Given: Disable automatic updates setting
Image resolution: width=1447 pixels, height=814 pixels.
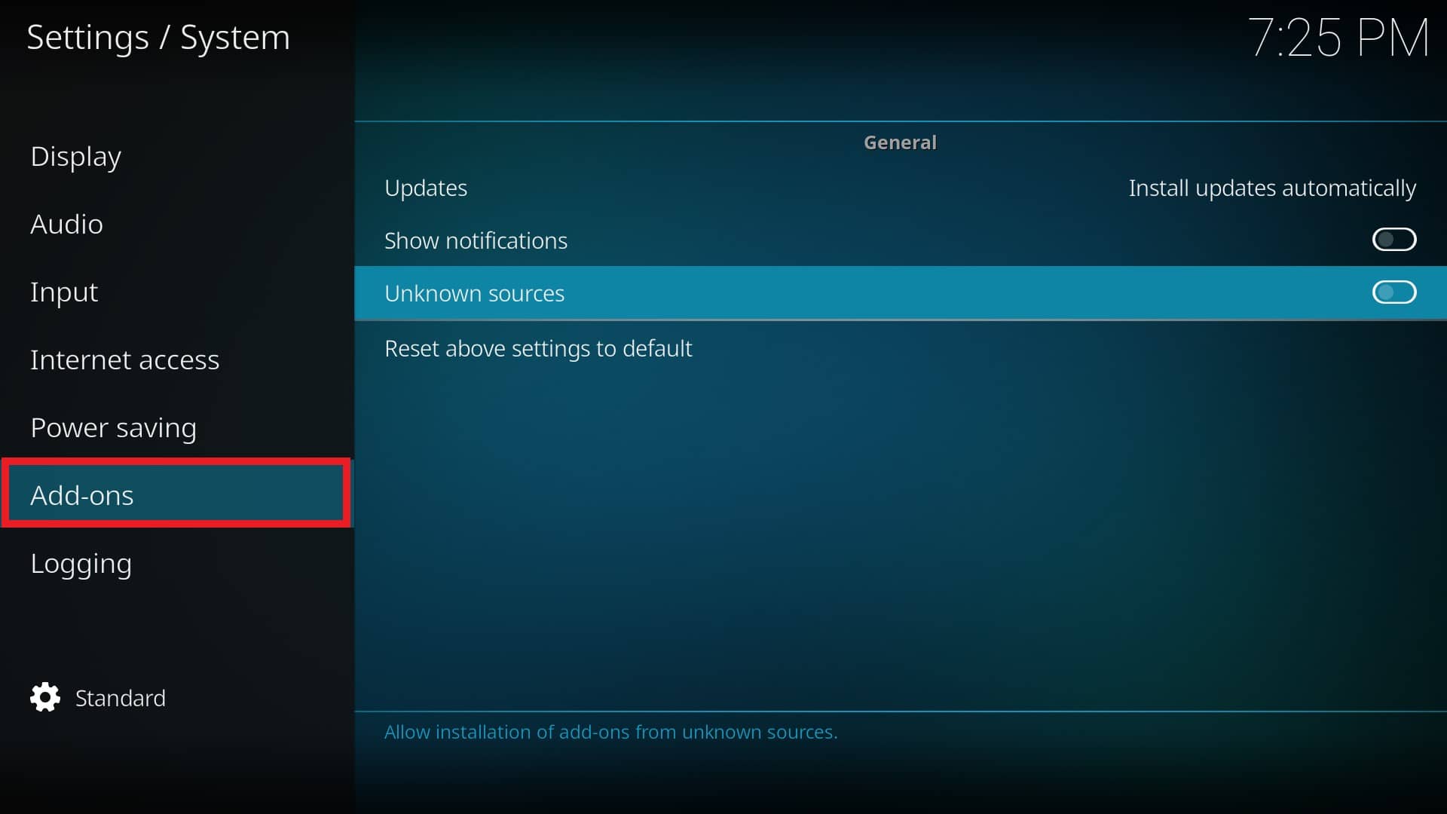Looking at the screenshot, I should point(1272,187).
